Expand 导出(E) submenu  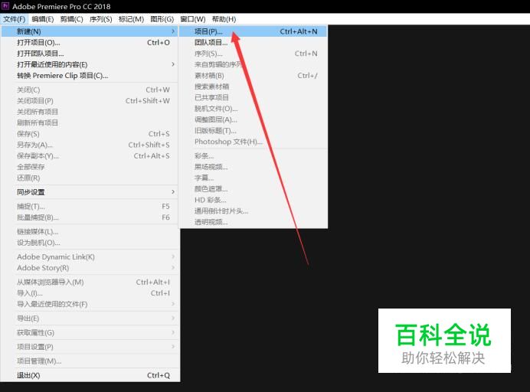click(x=90, y=318)
